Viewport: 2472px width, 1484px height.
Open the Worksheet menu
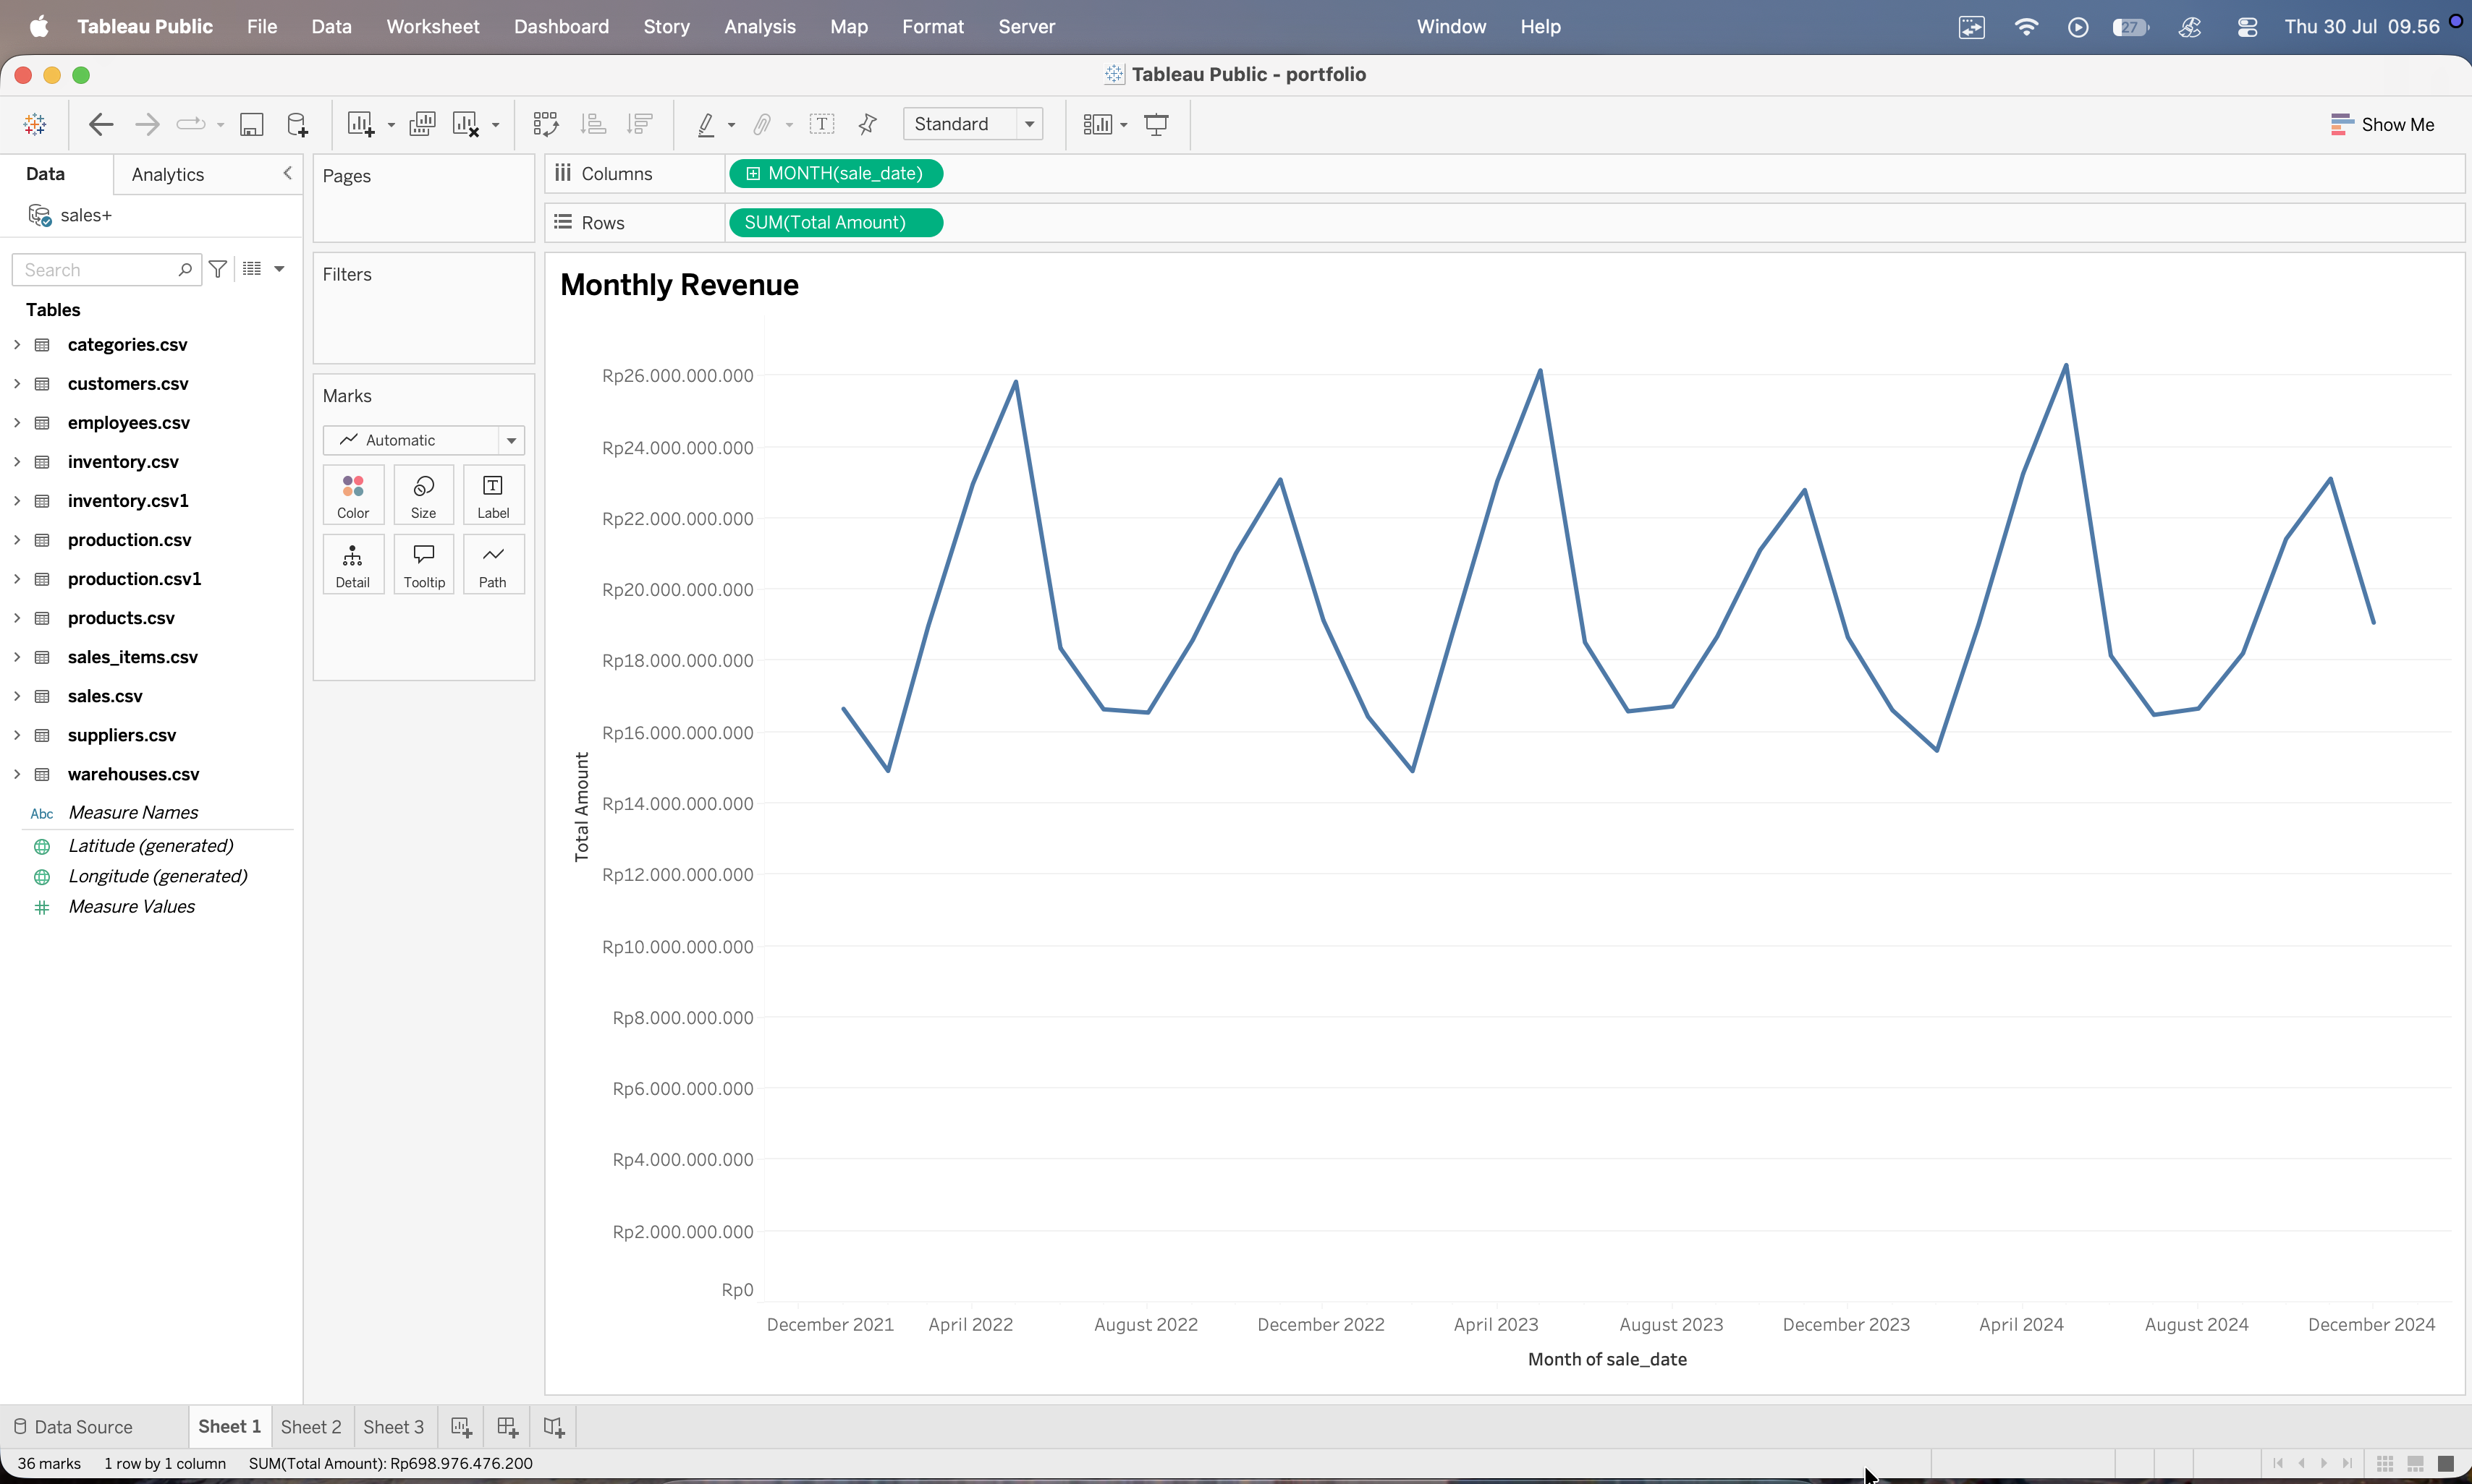(x=432, y=27)
